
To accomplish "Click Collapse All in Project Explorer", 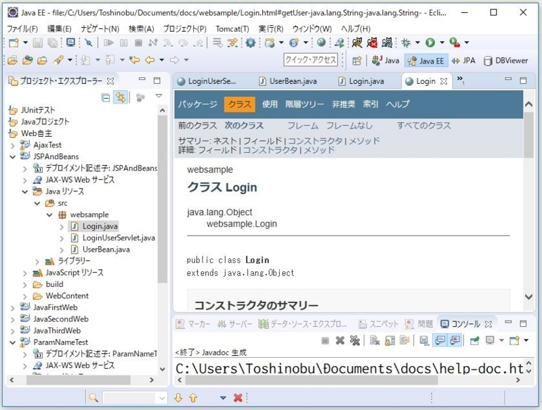I will 106,98.
